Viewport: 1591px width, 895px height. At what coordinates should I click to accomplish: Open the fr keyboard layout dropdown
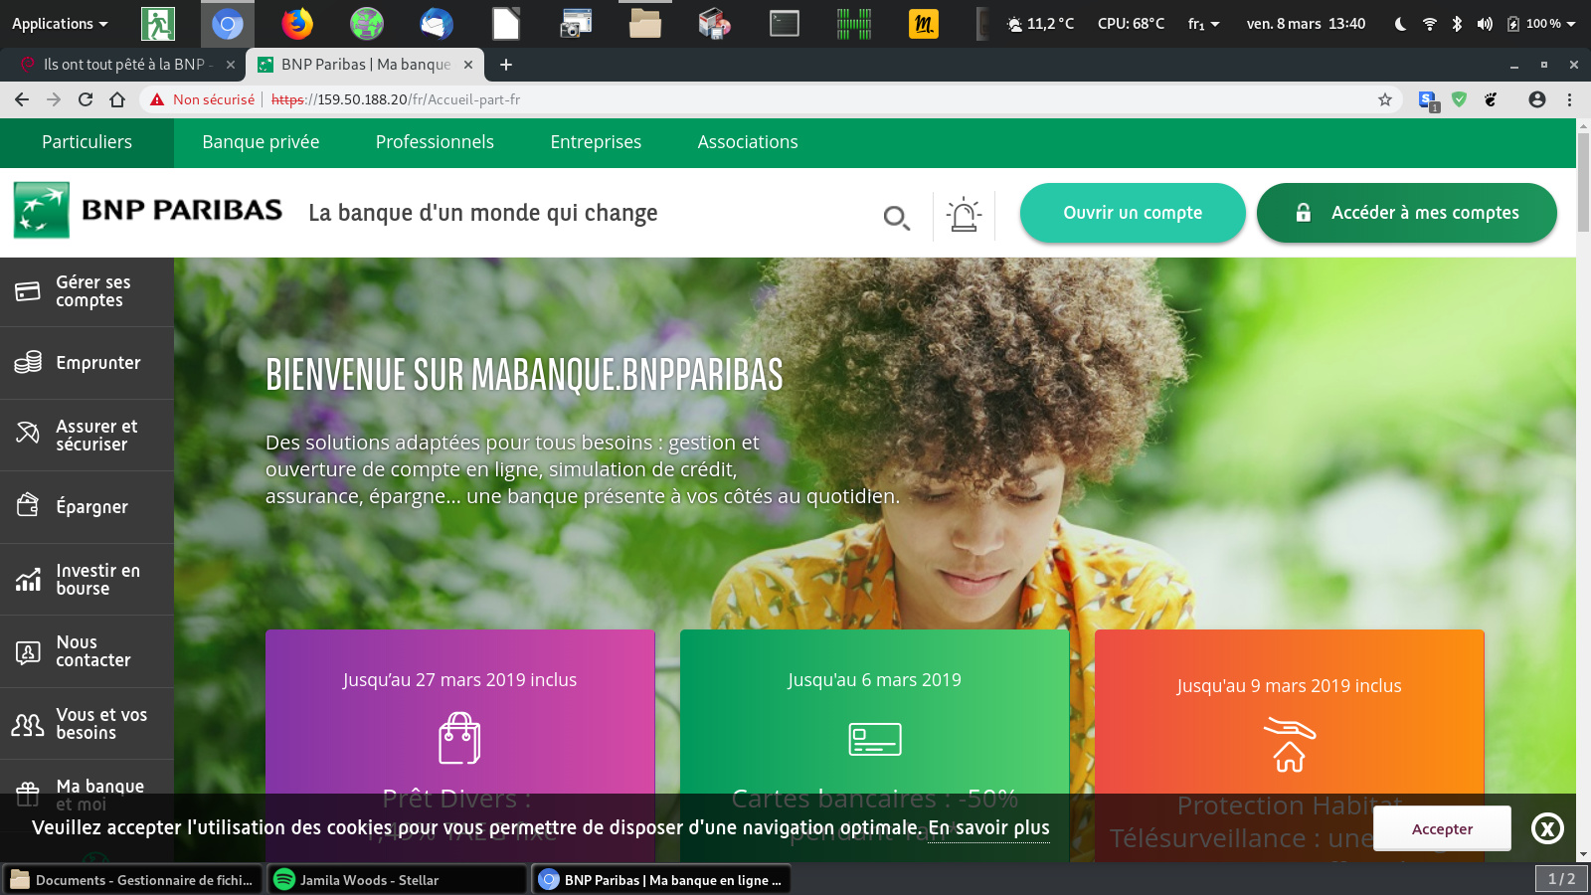(1203, 24)
